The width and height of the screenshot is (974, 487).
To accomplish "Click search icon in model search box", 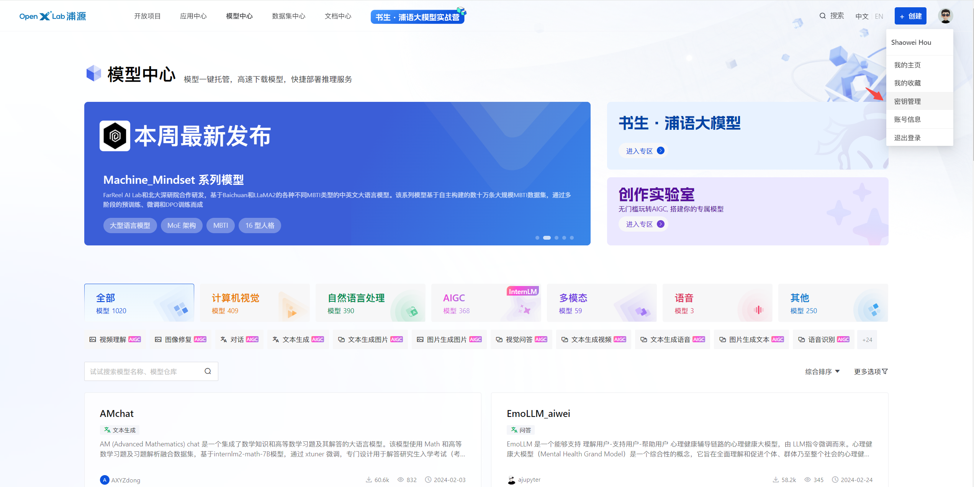I will [x=208, y=371].
